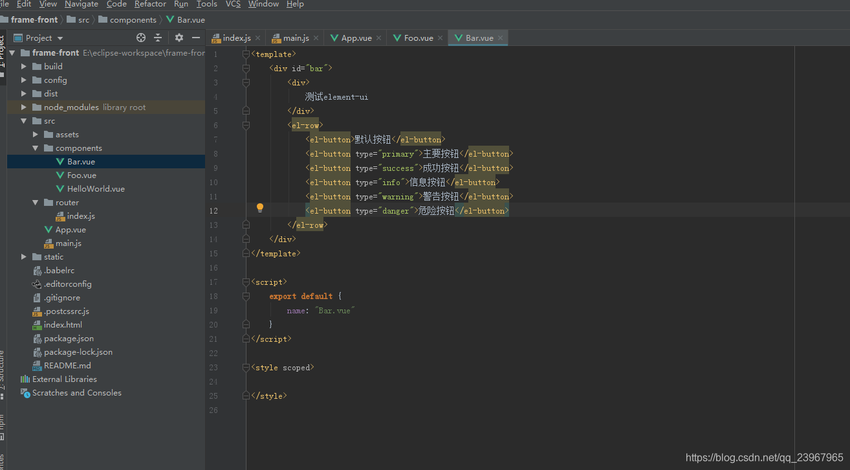Open the Code menu

[x=116, y=4]
